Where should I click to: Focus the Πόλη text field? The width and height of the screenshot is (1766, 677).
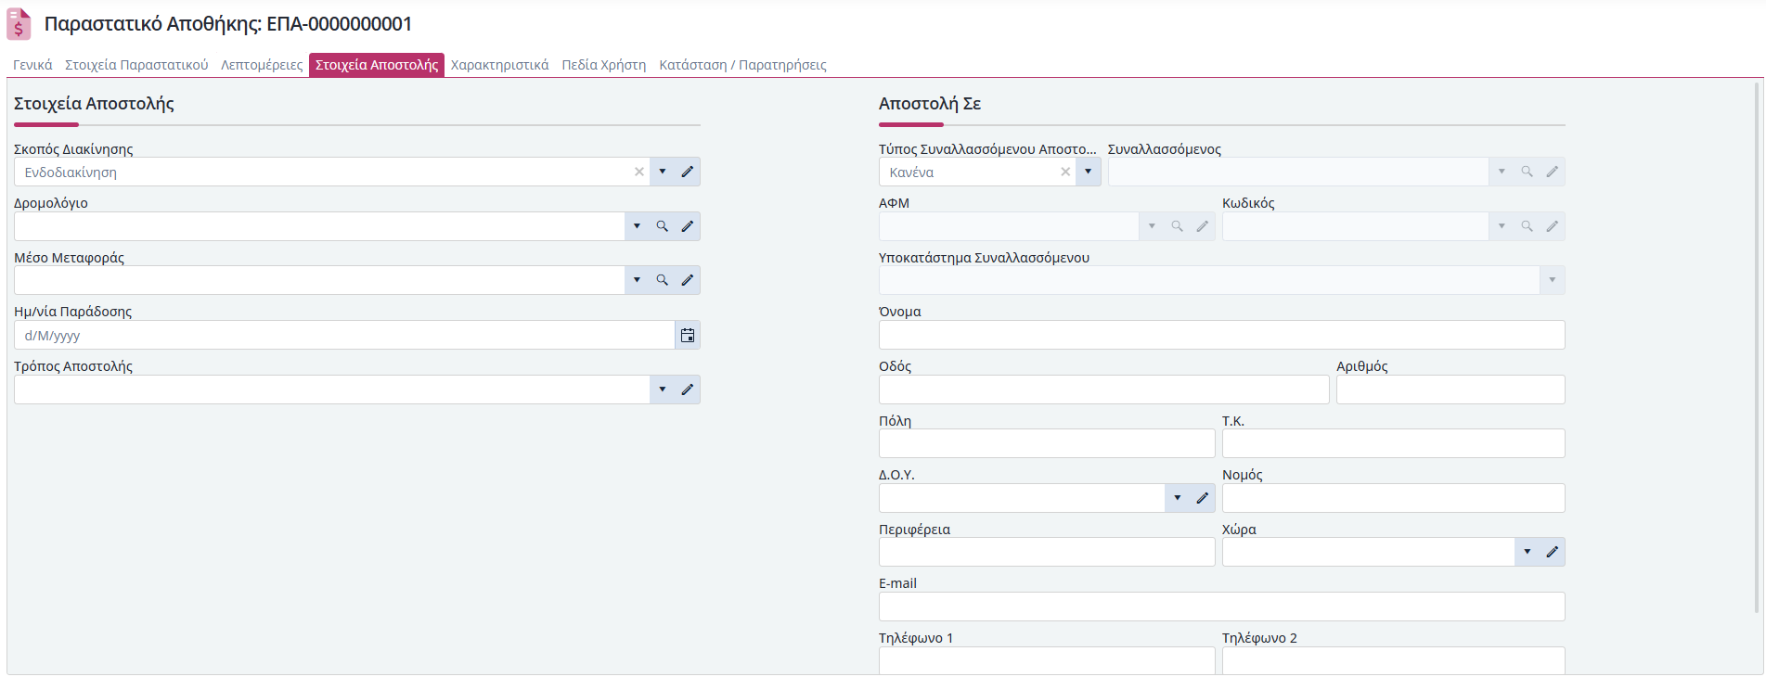[1047, 443]
